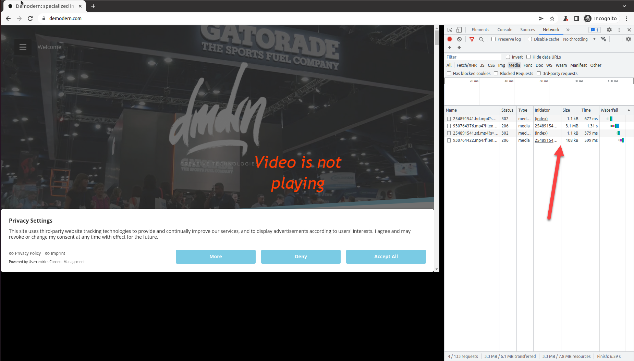
Task: Check the 3rd-party requests option
Action: (539, 73)
